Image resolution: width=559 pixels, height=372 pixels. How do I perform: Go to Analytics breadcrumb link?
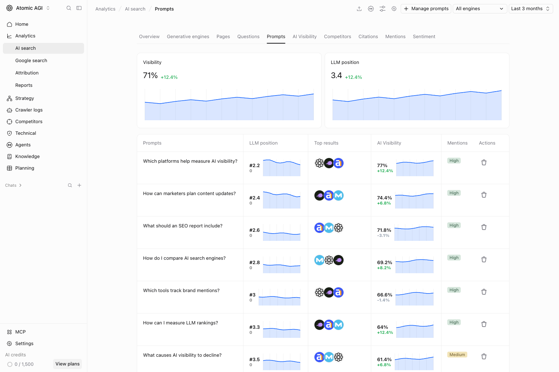[105, 9]
